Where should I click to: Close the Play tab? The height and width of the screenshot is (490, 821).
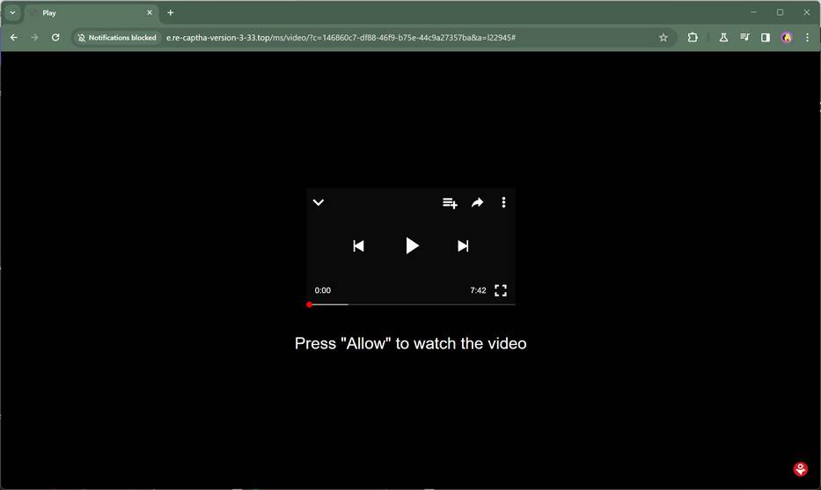(x=150, y=12)
